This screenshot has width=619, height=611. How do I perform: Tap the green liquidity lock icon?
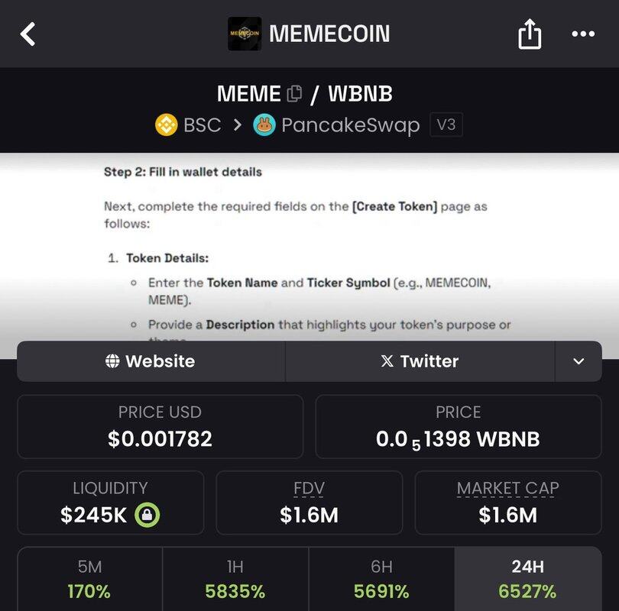[147, 516]
